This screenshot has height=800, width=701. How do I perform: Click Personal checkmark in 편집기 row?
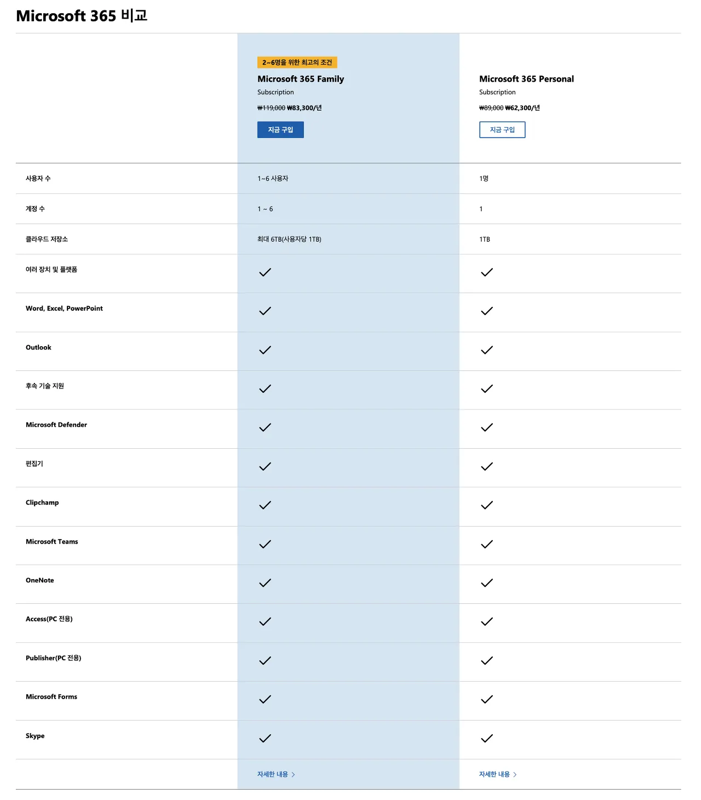(487, 466)
